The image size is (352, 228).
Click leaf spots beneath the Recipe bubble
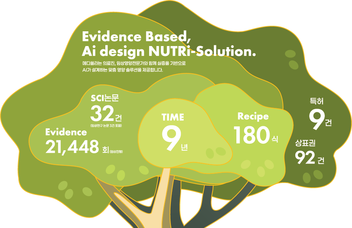click(257, 168)
